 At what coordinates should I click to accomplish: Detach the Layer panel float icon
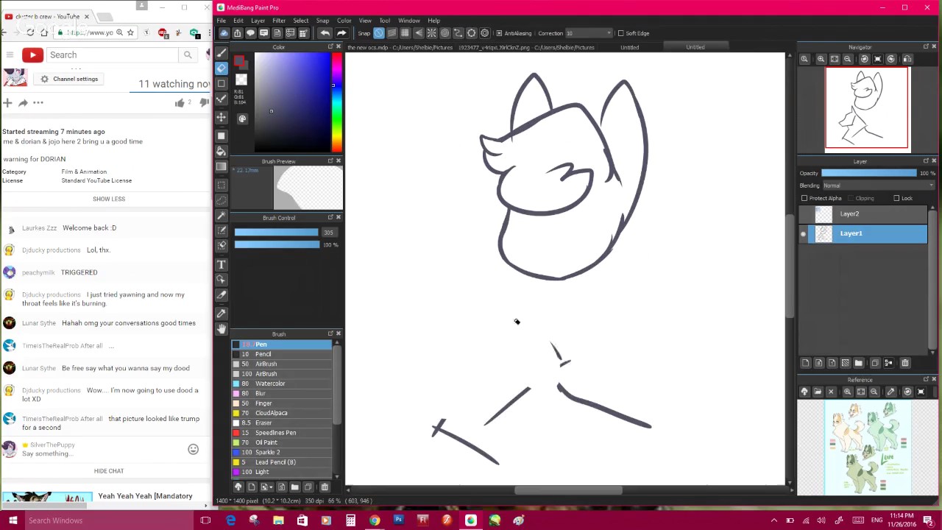(x=926, y=160)
